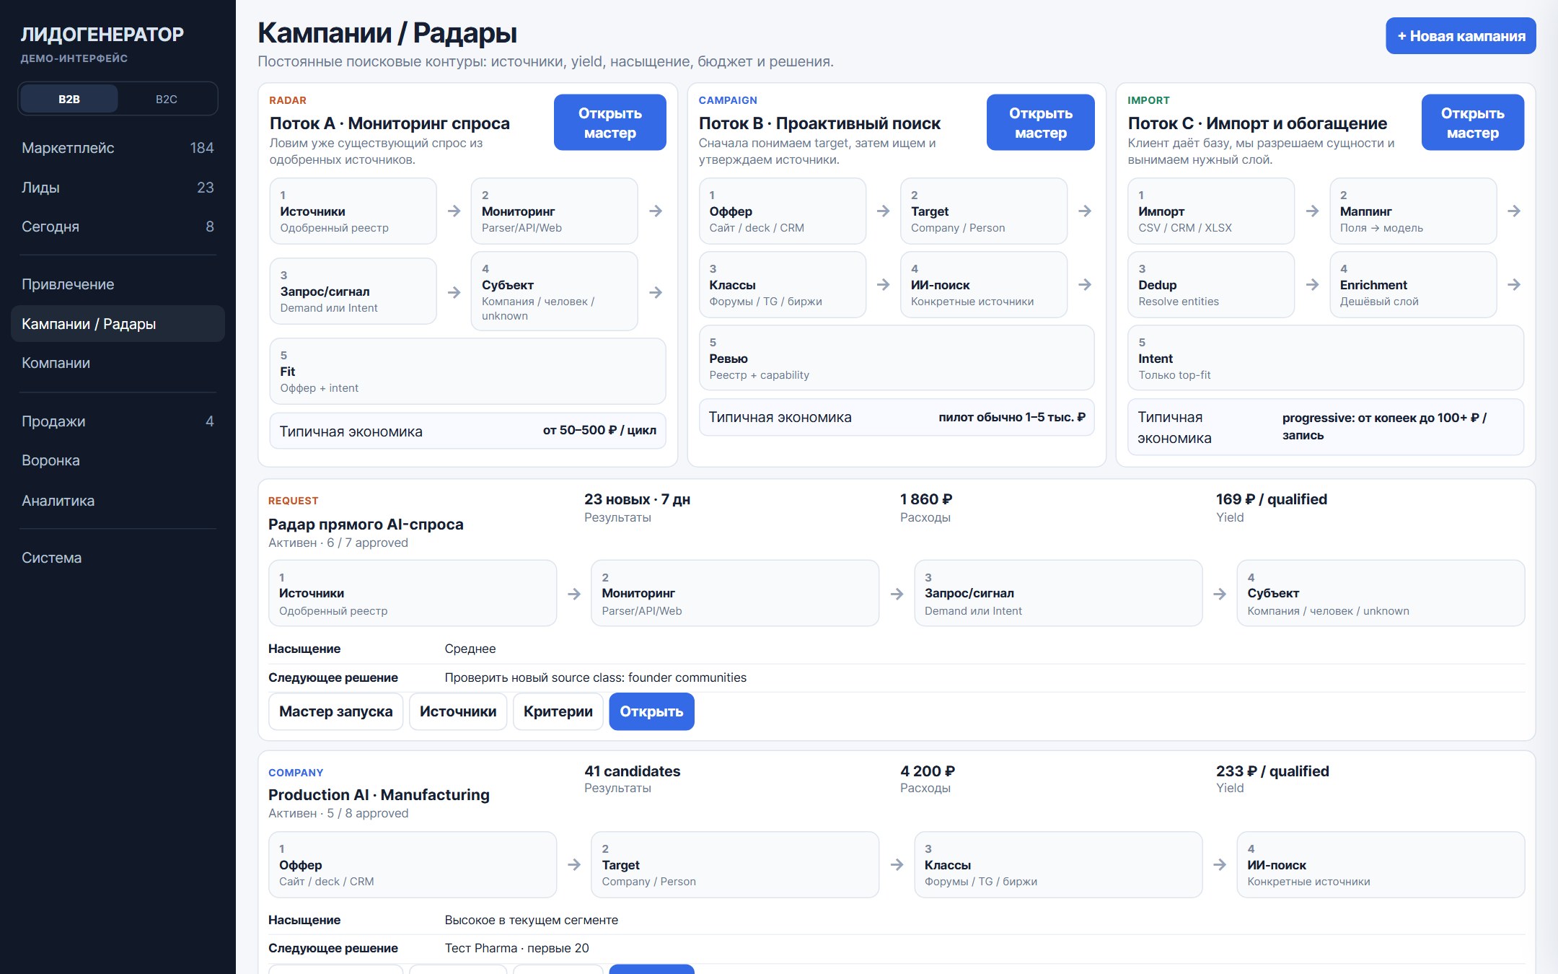Open Источники button for Радар прямого AI-спроса
This screenshot has width=1558, height=974.
tap(458, 711)
